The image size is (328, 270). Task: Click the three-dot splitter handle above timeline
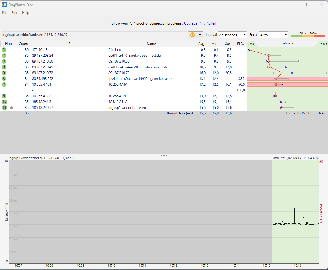point(164,155)
